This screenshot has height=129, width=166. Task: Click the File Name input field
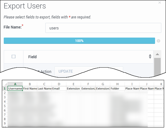(103, 28)
